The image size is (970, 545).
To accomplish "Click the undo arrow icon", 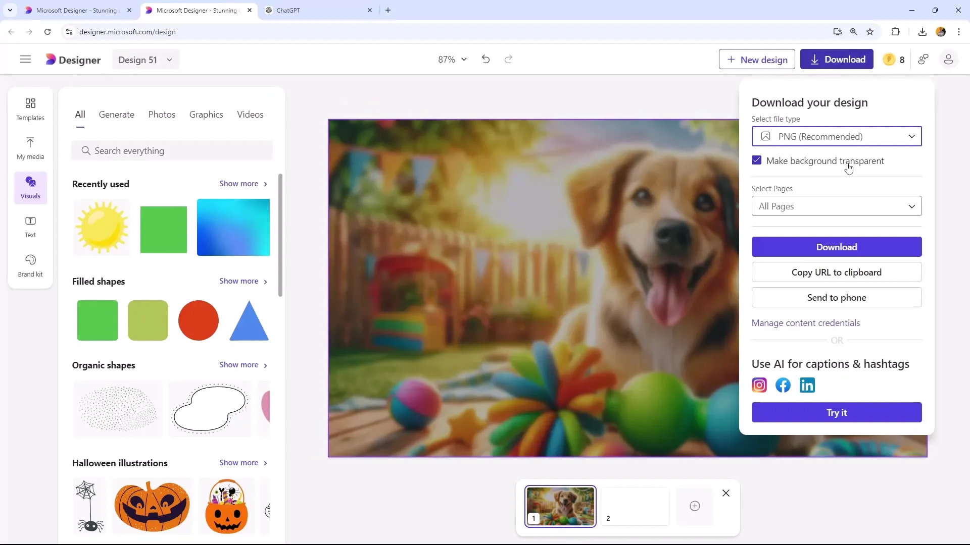I will (486, 59).
